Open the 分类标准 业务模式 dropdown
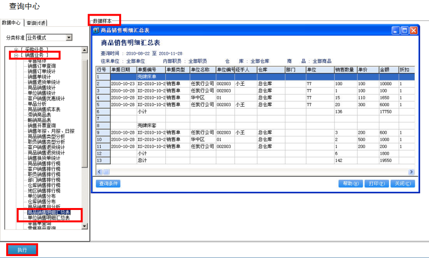Screen dimensions: 429x258 tap(69, 38)
